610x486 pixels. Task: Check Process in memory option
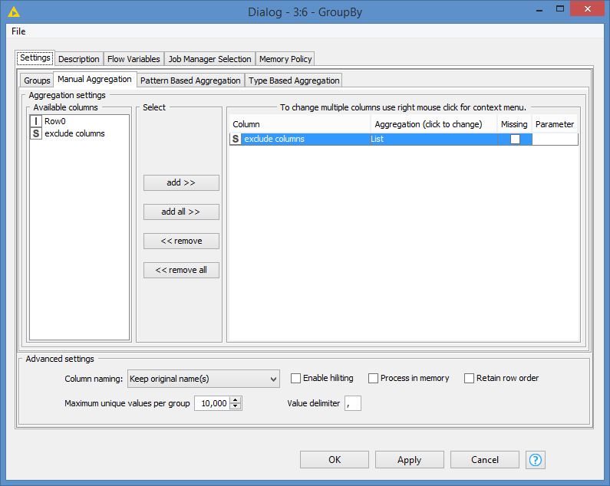tap(373, 378)
